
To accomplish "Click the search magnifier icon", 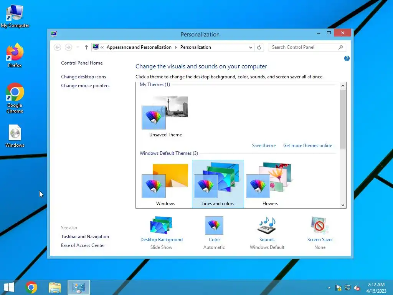I will [x=340, y=47].
